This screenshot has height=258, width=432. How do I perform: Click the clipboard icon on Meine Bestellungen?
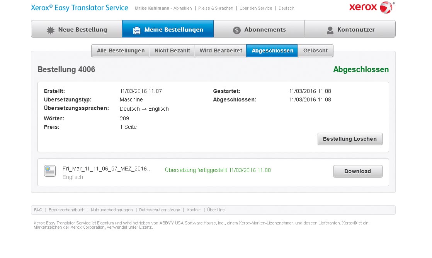coord(136,30)
